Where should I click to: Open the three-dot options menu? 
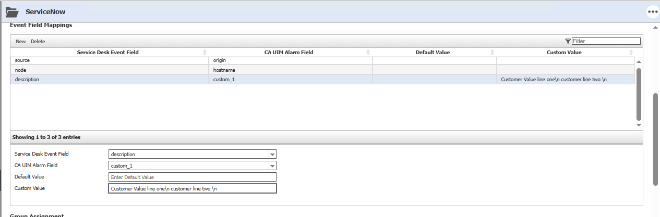652,11
